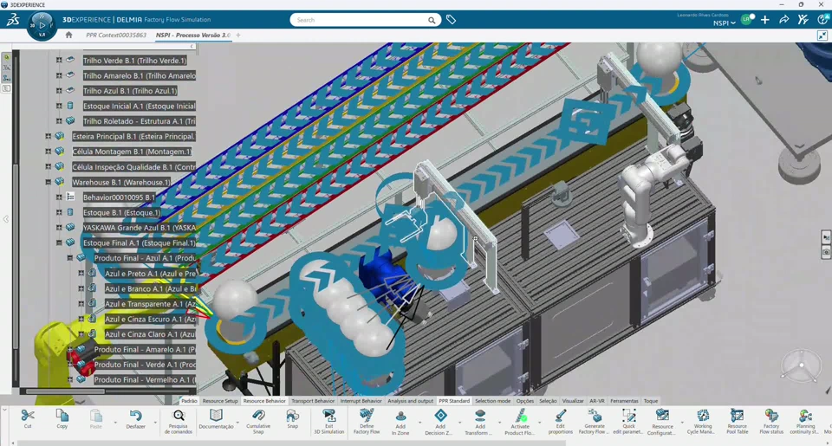
Task: Select Define Factory Flow
Action: 367,422
